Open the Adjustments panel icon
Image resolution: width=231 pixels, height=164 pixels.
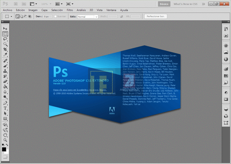click(226, 93)
